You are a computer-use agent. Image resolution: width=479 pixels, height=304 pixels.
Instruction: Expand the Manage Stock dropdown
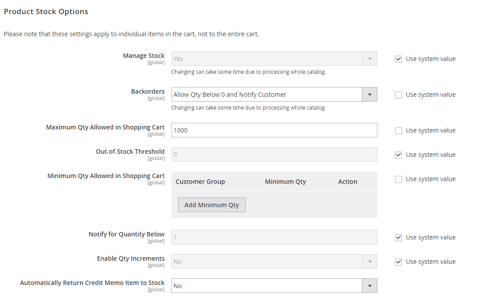tap(370, 58)
